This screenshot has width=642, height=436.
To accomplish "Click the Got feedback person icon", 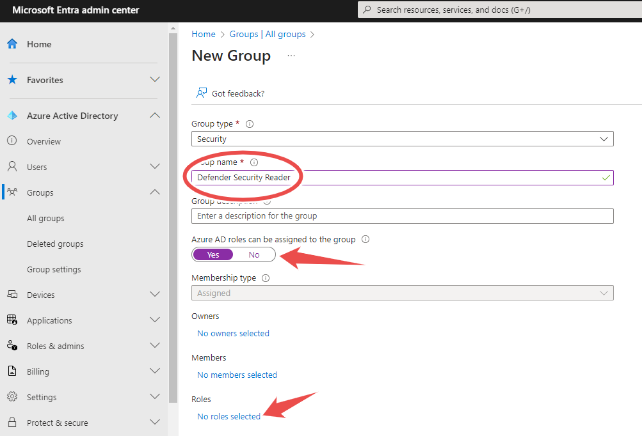I will [202, 93].
